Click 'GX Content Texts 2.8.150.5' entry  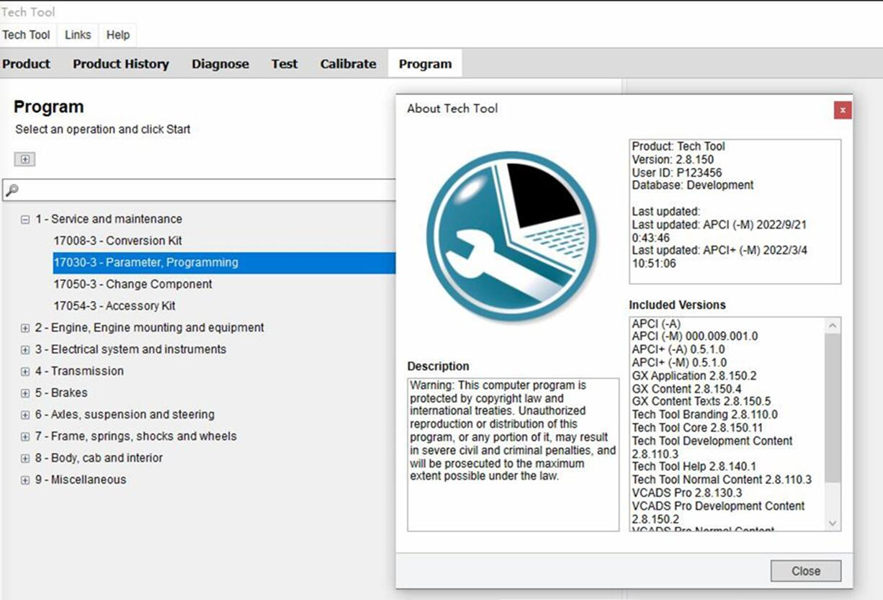(702, 401)
